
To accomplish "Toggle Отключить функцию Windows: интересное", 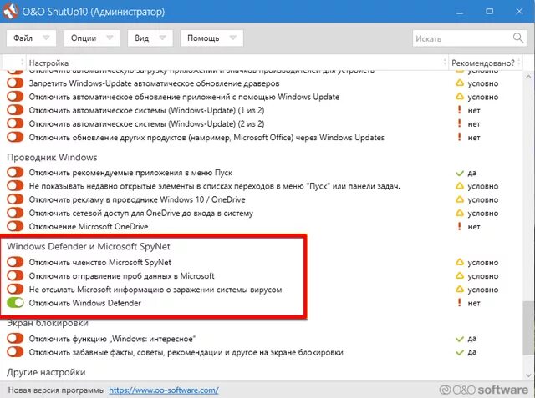I will click(x=15, y=339).
